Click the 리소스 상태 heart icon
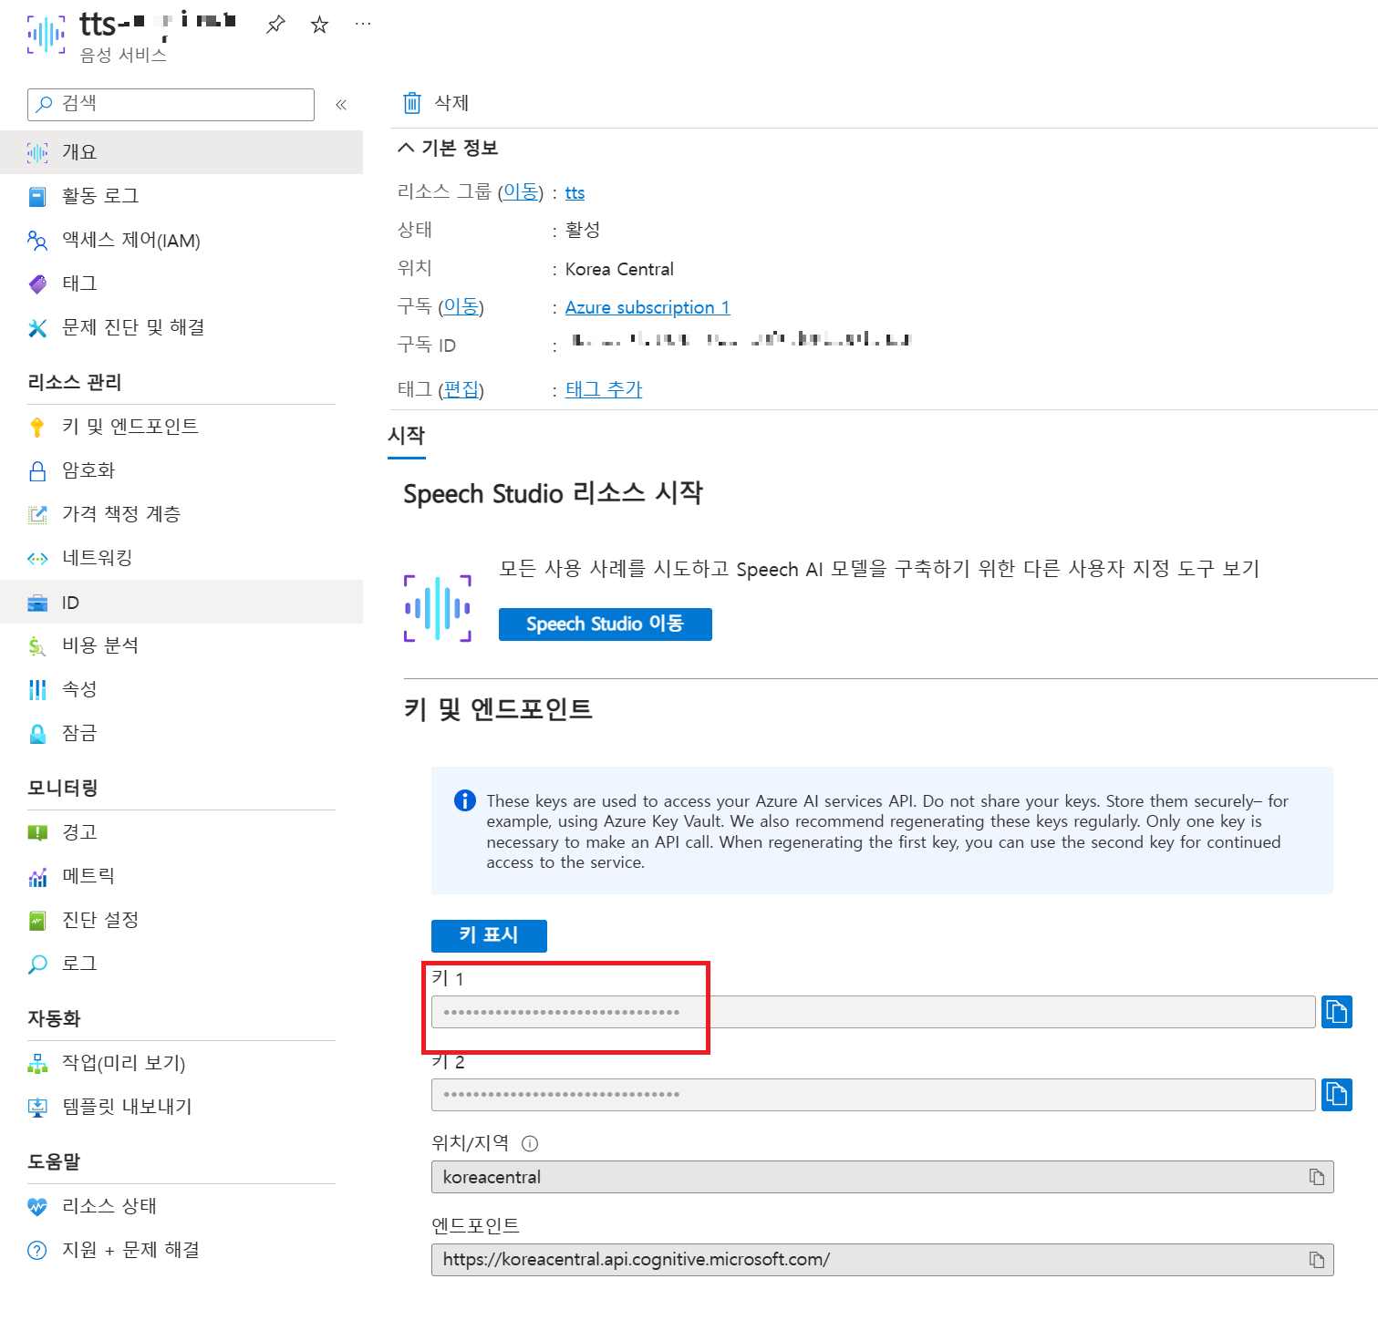 [x=37, y=1206]
